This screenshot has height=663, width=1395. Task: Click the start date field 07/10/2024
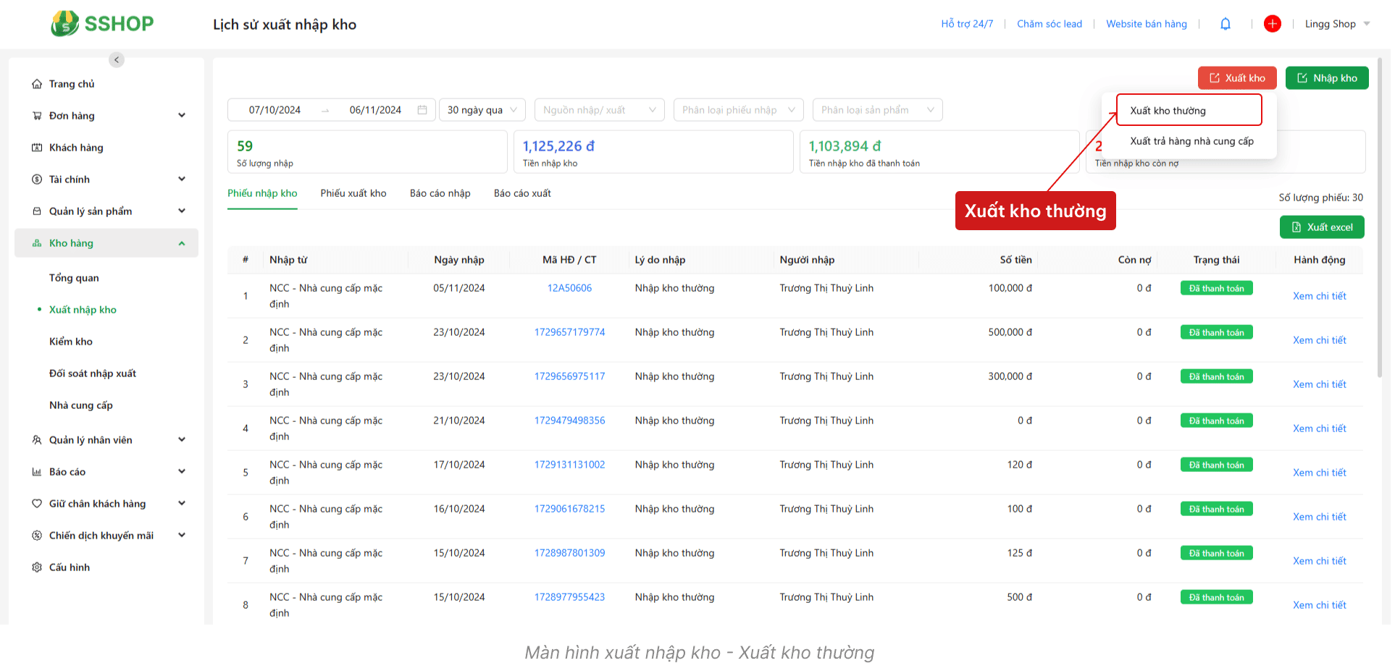[275, 110]
